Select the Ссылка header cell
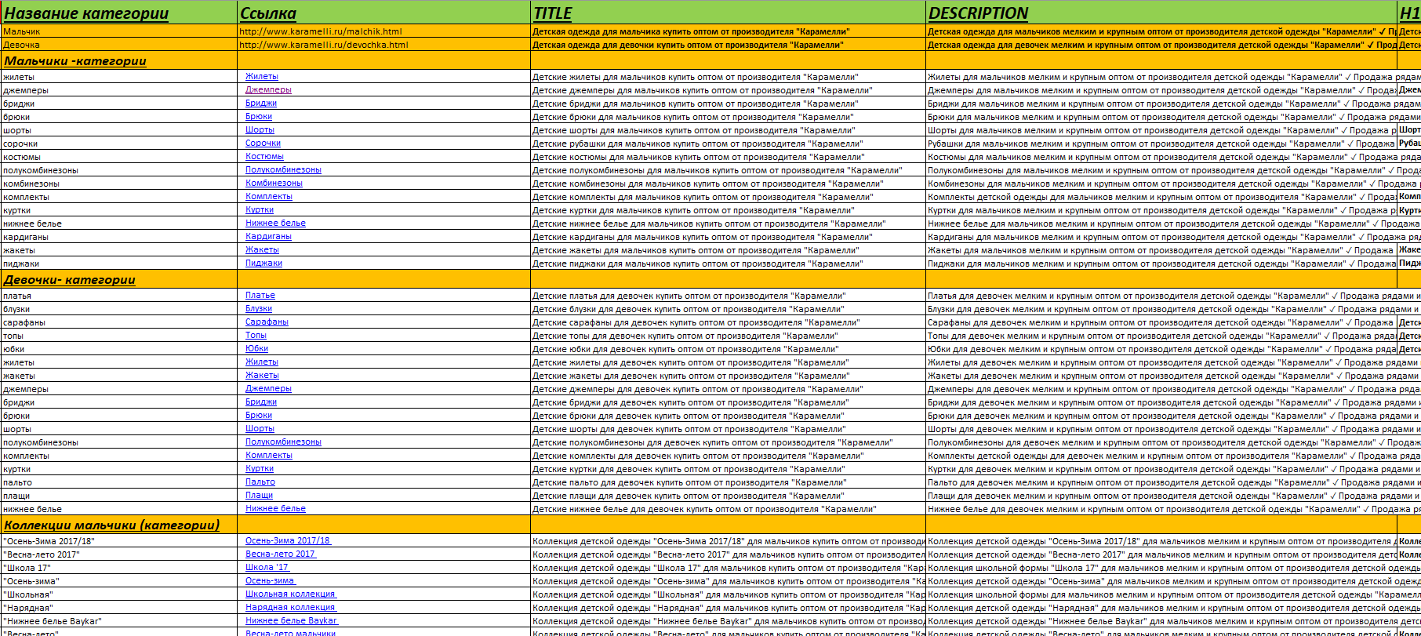Viewport: 1421px width, 636px height. point(383,13)
